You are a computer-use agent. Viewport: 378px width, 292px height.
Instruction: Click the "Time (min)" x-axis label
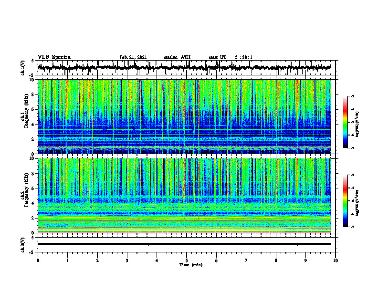click(191, 265)
